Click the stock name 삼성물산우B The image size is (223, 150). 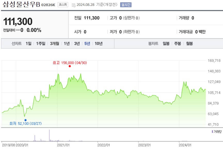21,4
